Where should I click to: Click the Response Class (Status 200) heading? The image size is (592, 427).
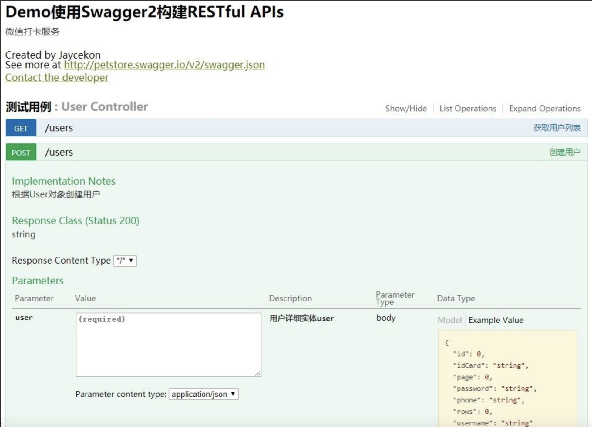[76, 221]
